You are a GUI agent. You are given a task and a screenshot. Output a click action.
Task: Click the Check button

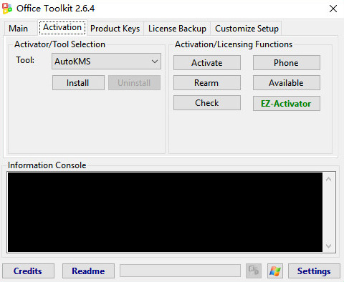(x=207, y=103)
